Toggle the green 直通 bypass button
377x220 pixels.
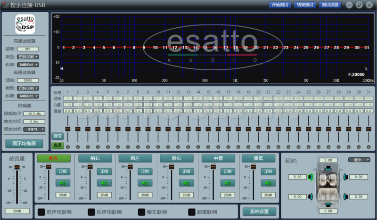tap(57, 145)
